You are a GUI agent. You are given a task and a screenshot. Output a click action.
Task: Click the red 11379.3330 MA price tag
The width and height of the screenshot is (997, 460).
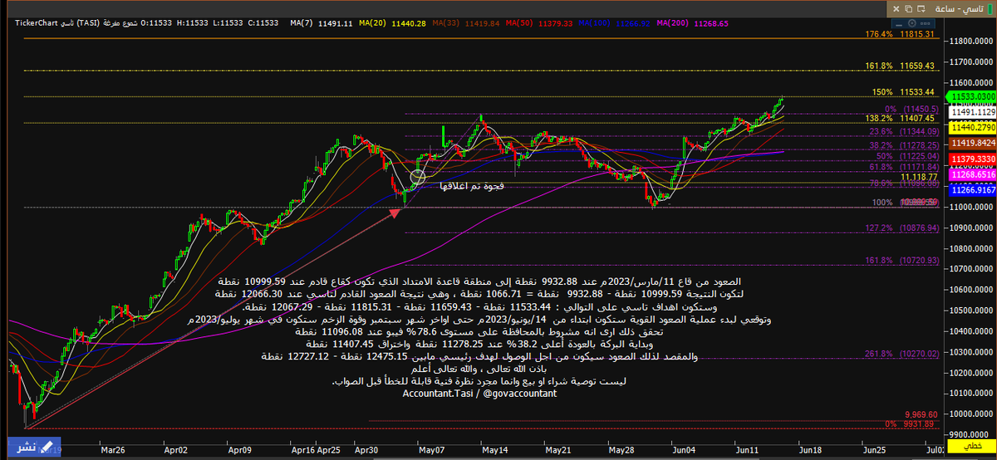tap(974, 159)
